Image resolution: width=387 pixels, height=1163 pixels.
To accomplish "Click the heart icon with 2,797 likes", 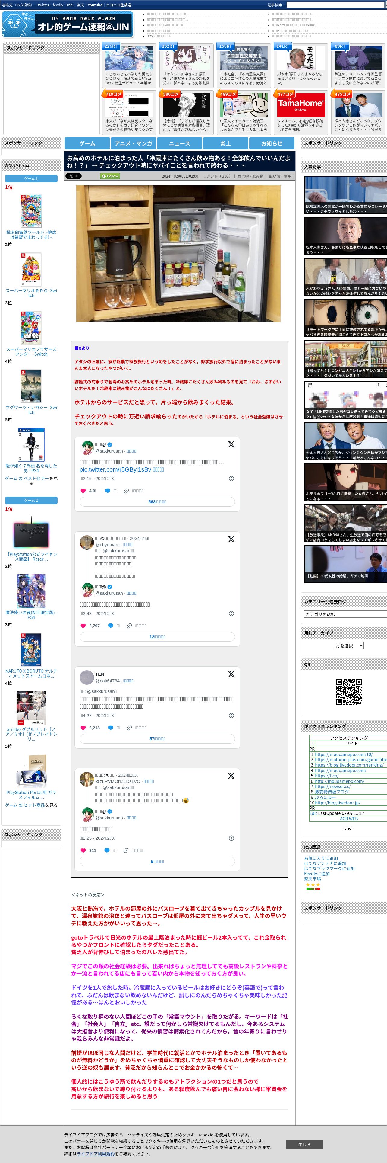I will [83, 626].
